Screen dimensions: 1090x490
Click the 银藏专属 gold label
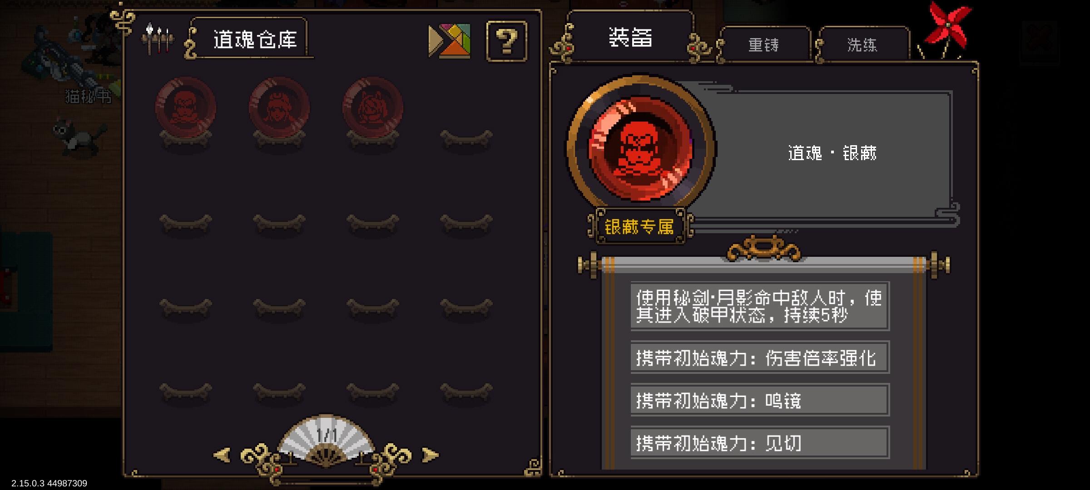pyautogui.click(x=639, y=226)
